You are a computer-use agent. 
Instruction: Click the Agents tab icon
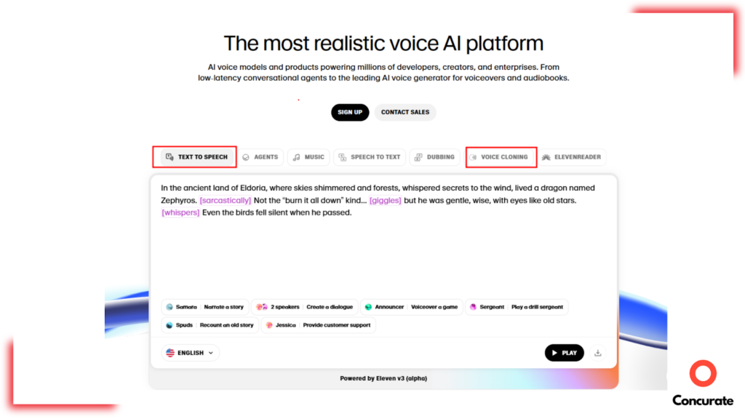point(247,157)
